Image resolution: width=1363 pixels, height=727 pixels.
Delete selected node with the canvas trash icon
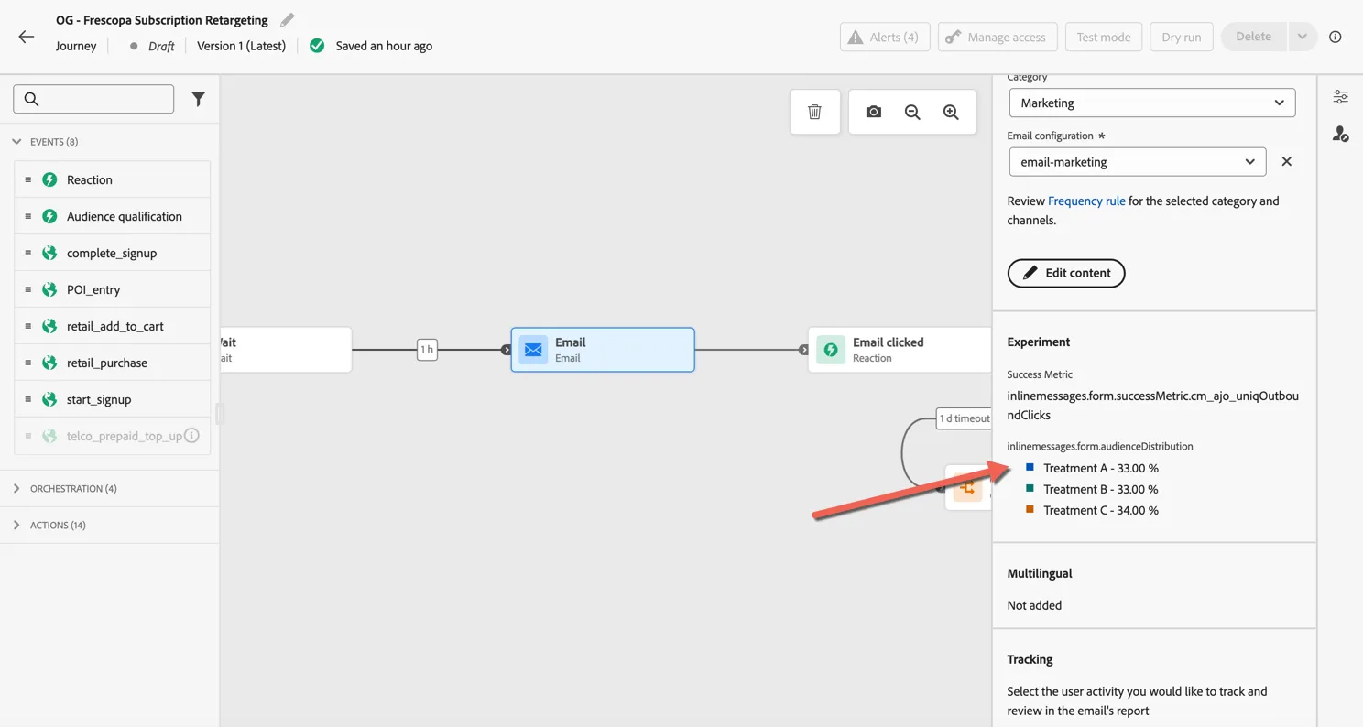(814, 112)
